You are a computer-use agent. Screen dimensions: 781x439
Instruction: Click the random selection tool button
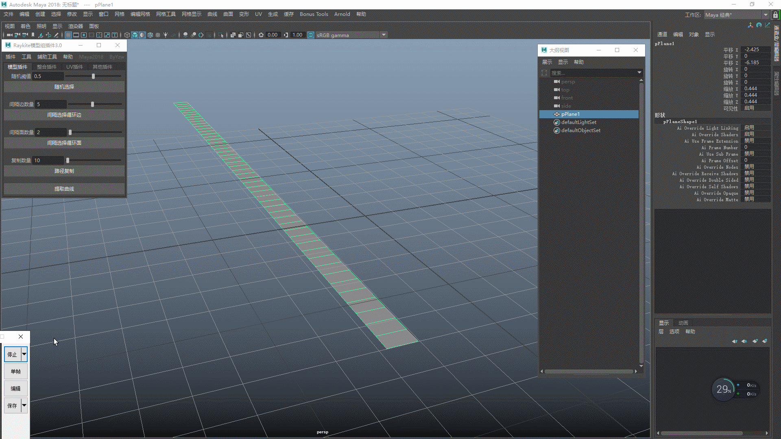click(x=64, y=86)
